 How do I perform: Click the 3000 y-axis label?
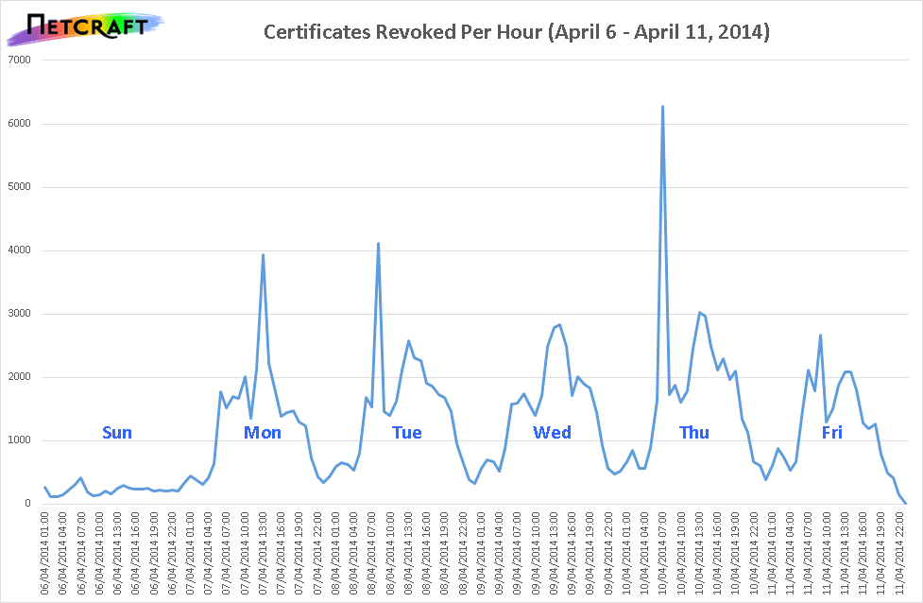(x=19, y=314)
